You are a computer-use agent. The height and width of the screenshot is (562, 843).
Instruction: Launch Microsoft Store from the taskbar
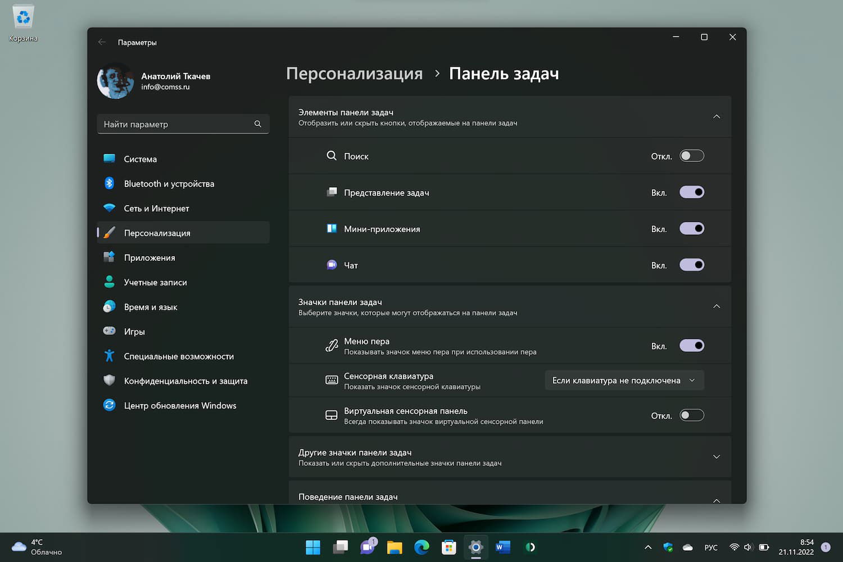(x=448, y=547)
